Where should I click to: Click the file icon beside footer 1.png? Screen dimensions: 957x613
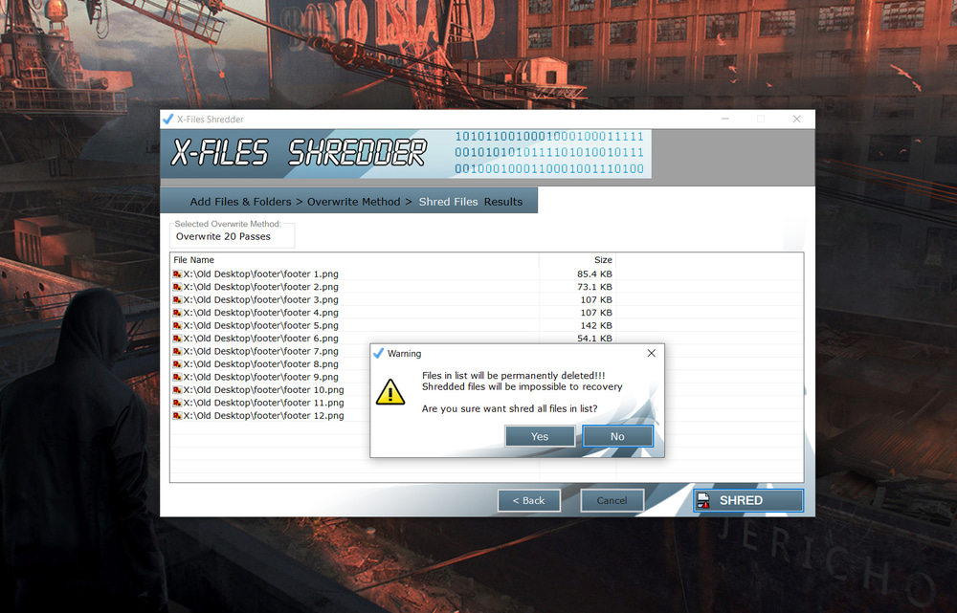pos(177,274)
